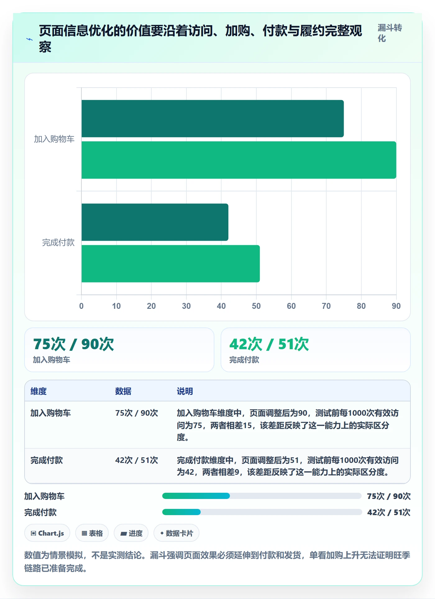Click the dark teal 加入购物车 bar in the chart

pyautogui.click(x=213, y=118)
